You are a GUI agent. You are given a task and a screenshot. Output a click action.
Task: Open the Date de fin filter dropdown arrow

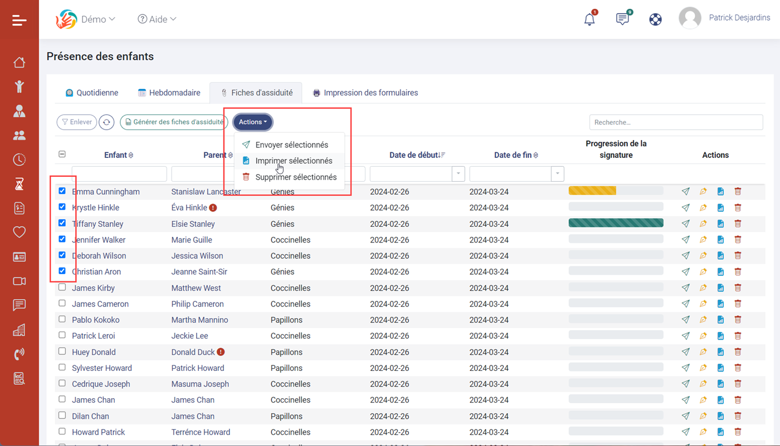pyautogui.click(x=557, y=174)
